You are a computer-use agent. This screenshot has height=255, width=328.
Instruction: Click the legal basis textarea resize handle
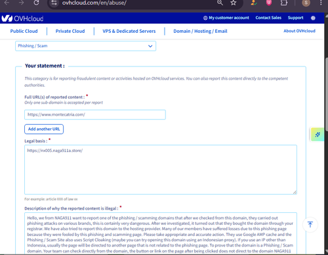tap(295, 192)
